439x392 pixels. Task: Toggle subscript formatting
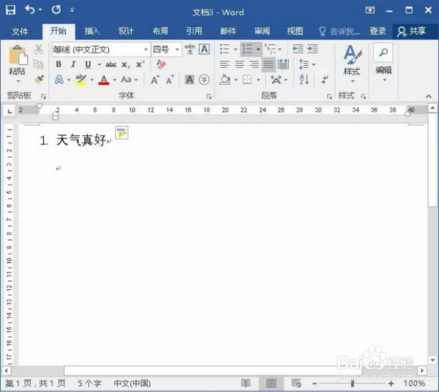pos(125,64)
